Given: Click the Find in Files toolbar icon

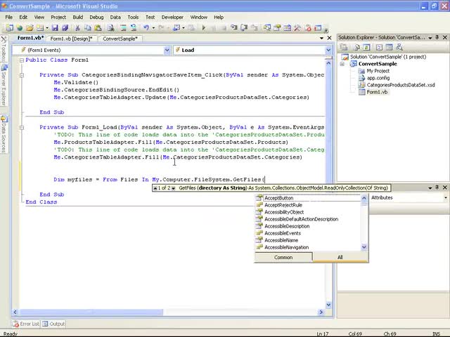Looking at the screenshot, I should 111,28.
